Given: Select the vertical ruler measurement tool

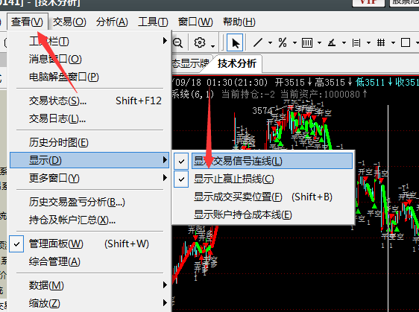Looking at the screenshot, I should point(356,42).
